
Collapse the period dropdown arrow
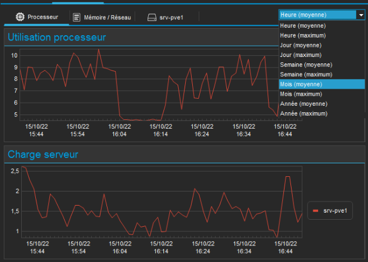point(361,15)
